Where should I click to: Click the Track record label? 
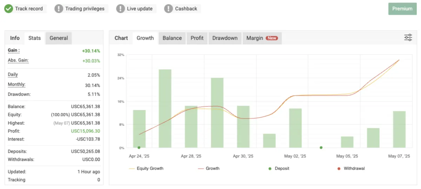coord(29,9)
